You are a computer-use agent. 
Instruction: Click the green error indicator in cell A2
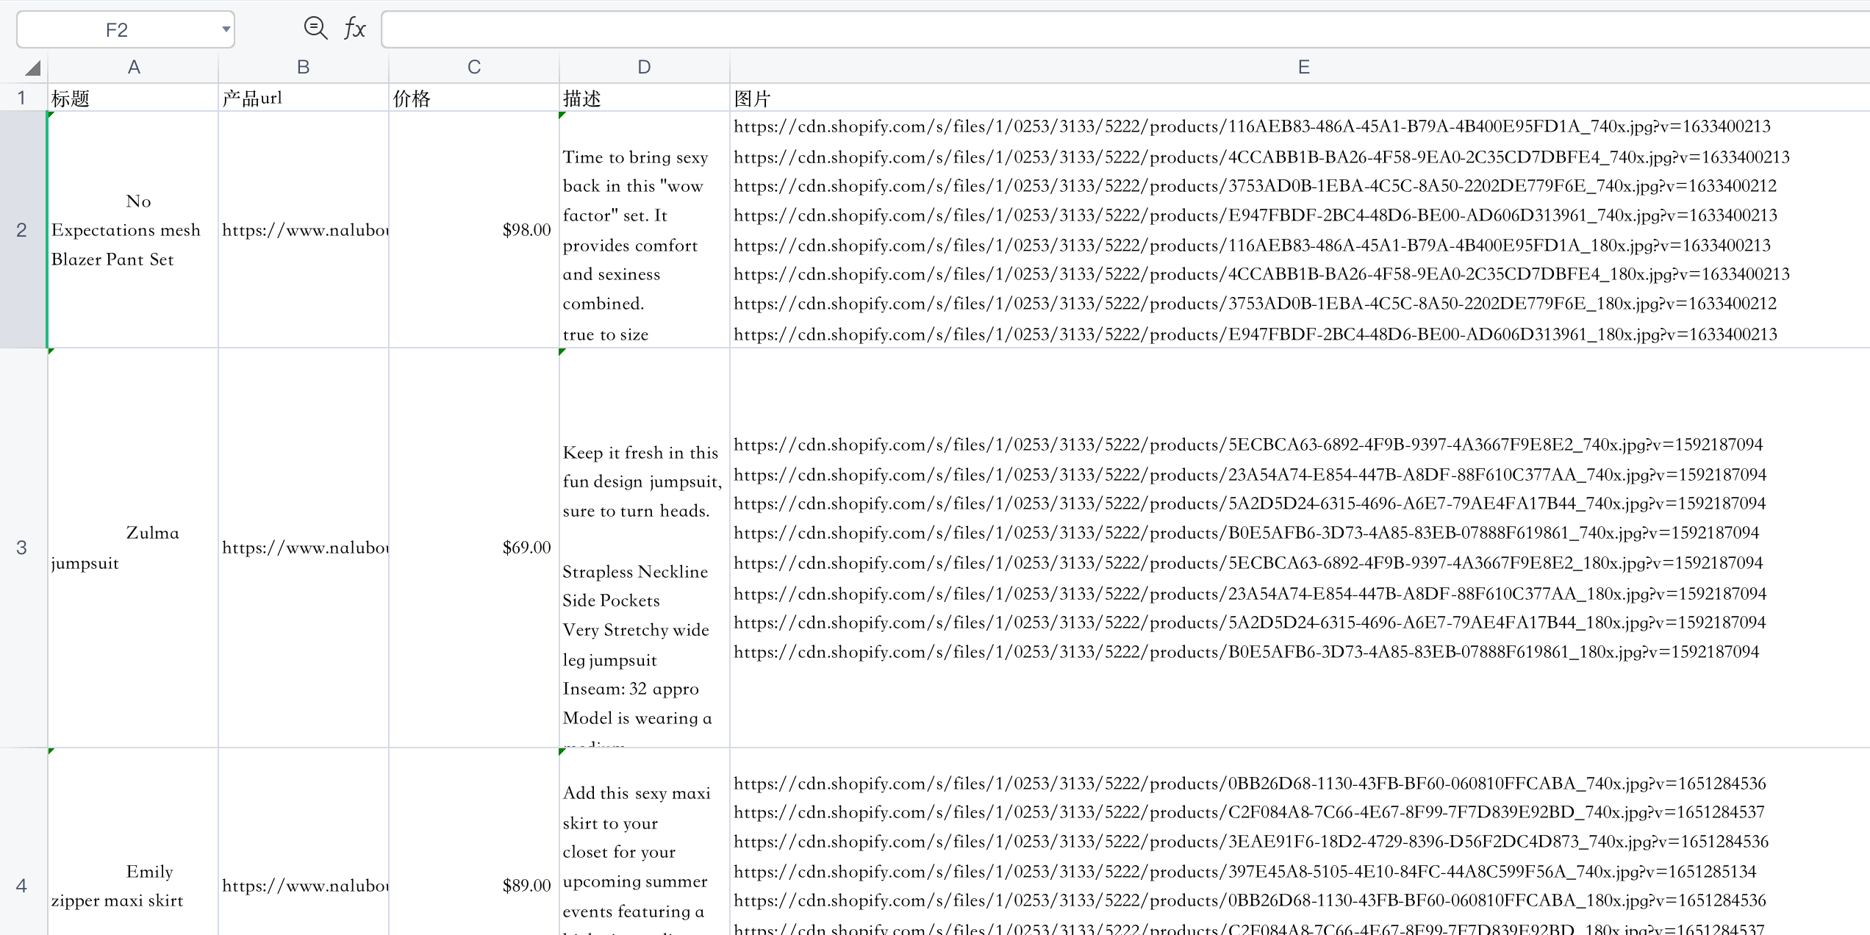coord(51,115)
